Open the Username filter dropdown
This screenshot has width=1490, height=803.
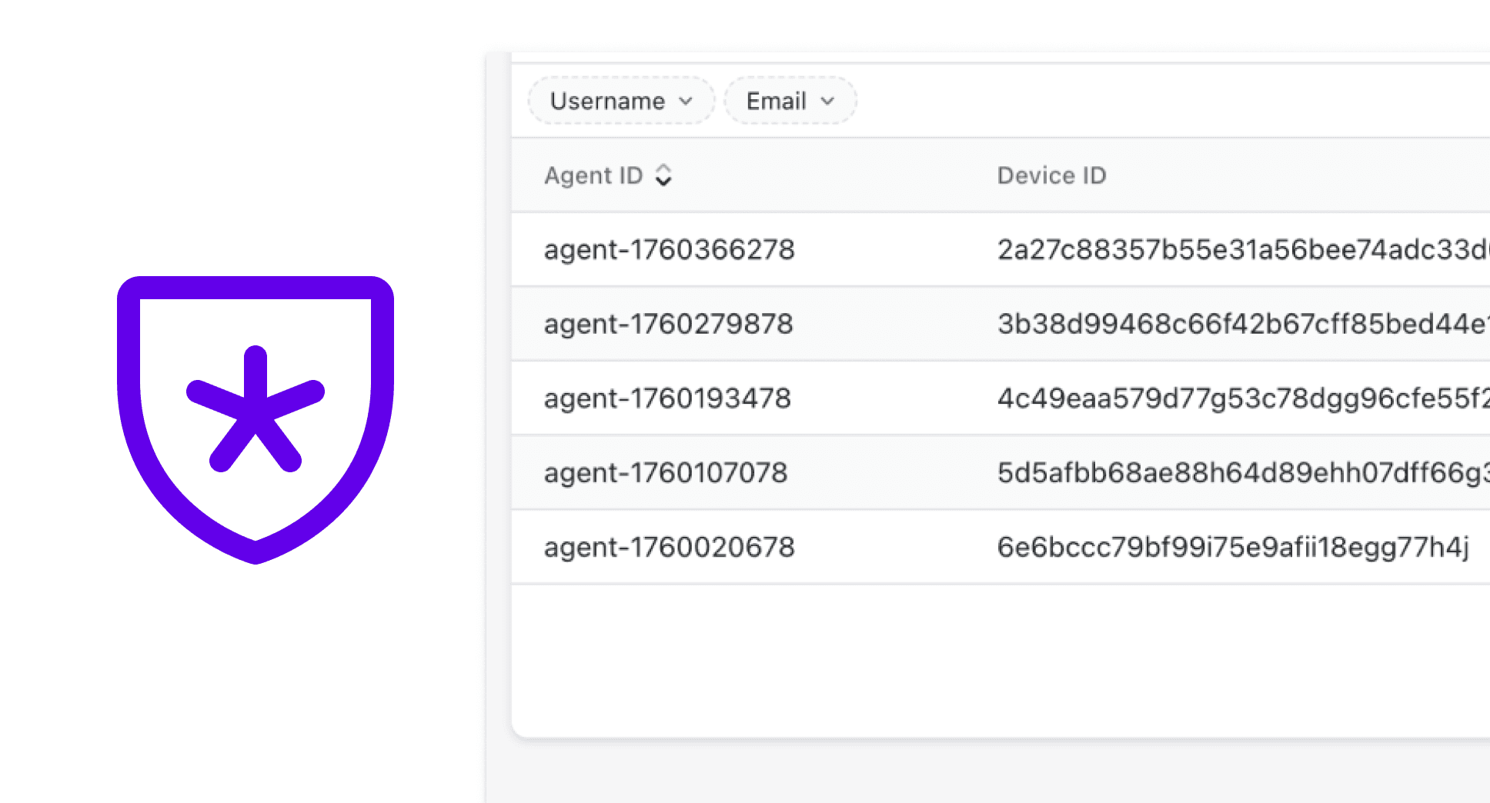click(620, 101)
